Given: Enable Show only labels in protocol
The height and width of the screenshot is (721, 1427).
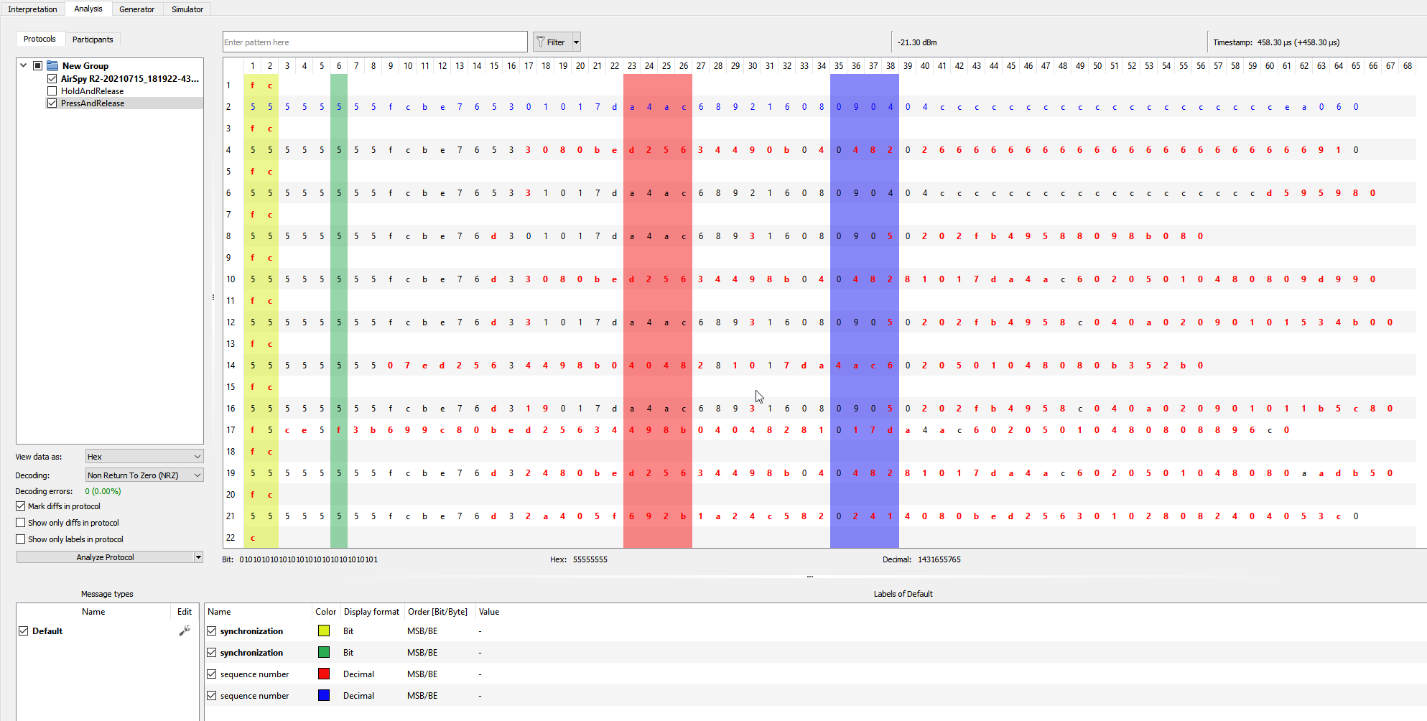Looking at the screenshot, I should [x=21, y=539].
